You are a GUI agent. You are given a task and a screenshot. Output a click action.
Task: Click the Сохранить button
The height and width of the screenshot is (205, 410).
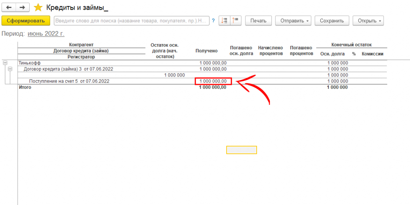click(332, 20)
